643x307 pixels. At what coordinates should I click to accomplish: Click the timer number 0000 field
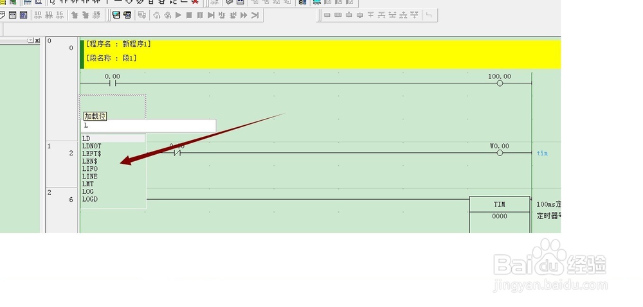click(500, 216)
